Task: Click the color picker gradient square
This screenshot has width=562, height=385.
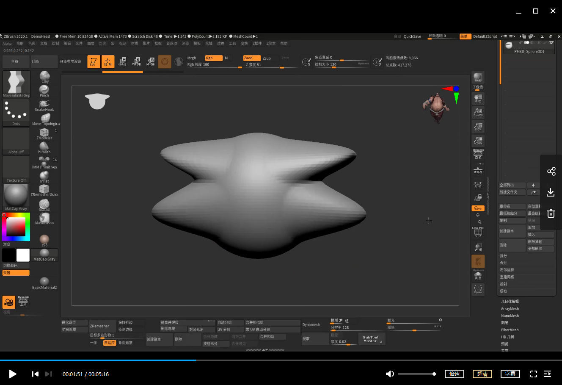Action: point(16,227)
